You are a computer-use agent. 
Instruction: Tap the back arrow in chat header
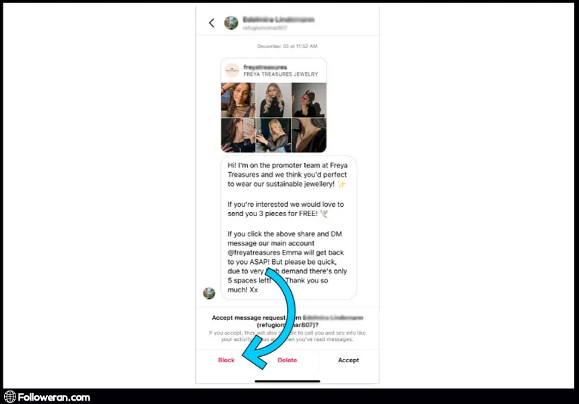pyautogui.click(x=211, y=23)
